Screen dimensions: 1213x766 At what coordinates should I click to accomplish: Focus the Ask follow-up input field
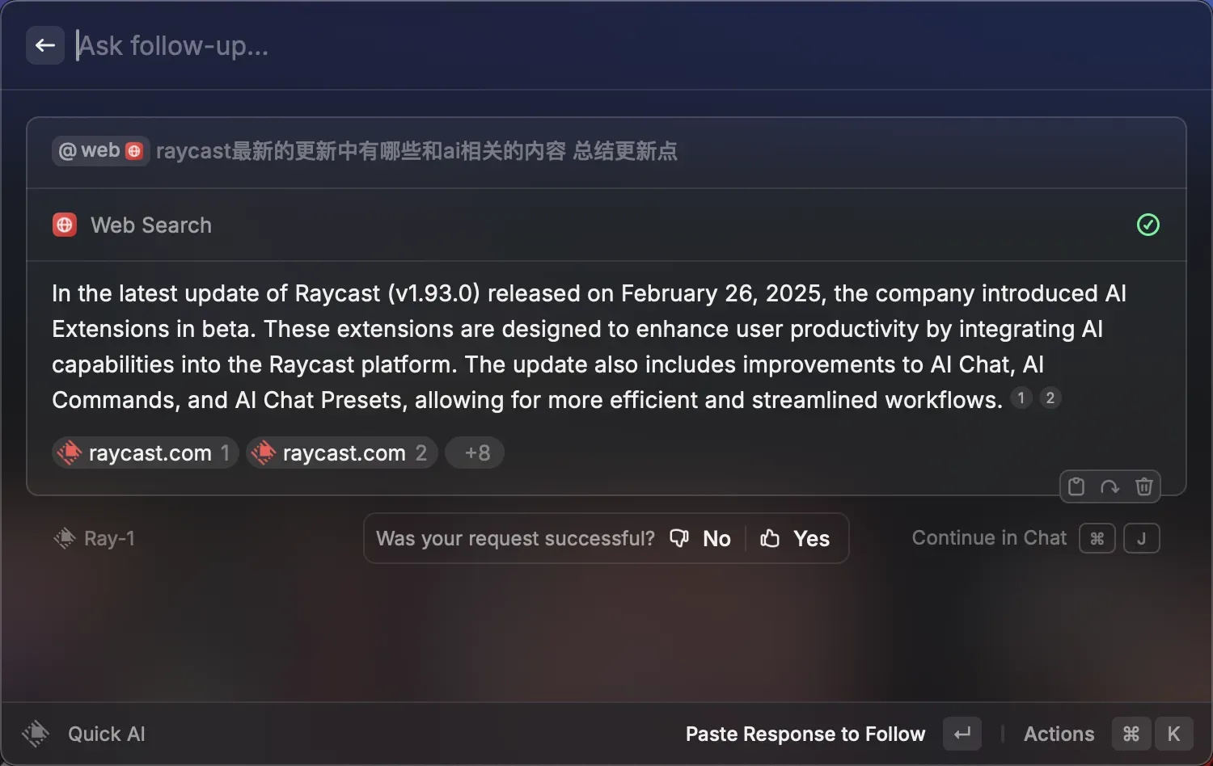click(566, 45)
